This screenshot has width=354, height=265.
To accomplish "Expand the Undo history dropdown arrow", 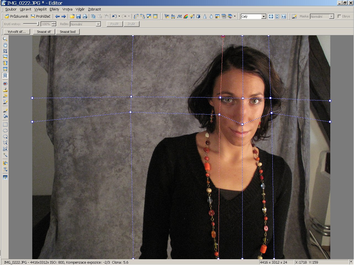I will pos(119,16).
